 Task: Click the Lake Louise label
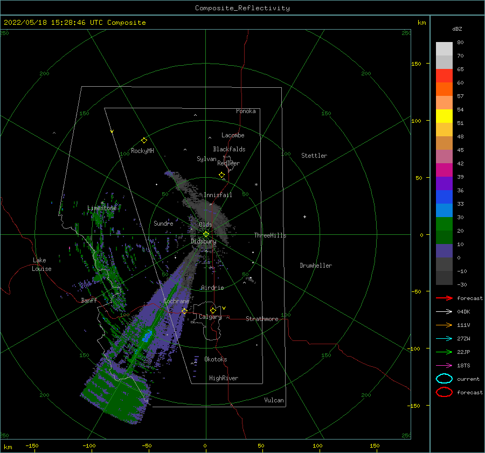coord(41,264)
